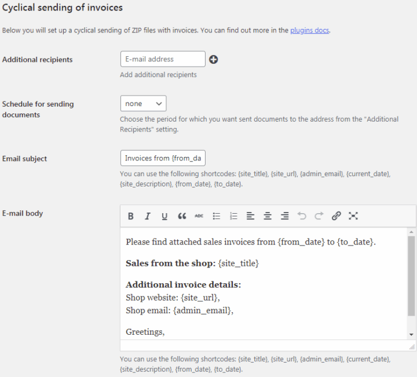The width and height of the screenshot is (417, 377).
Task: Center align the e-mail text
Action: click(x=268, y=216)
